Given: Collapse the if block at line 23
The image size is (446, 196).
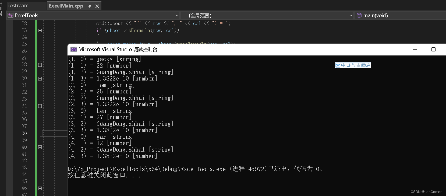Looking at the screenshot, I should pyautogui.click(x=40, y=30).
